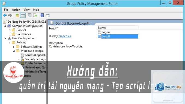Close the Group Policy Management Editor window
This screenshot has width=185, height=104.
click(x=178, y=3)
